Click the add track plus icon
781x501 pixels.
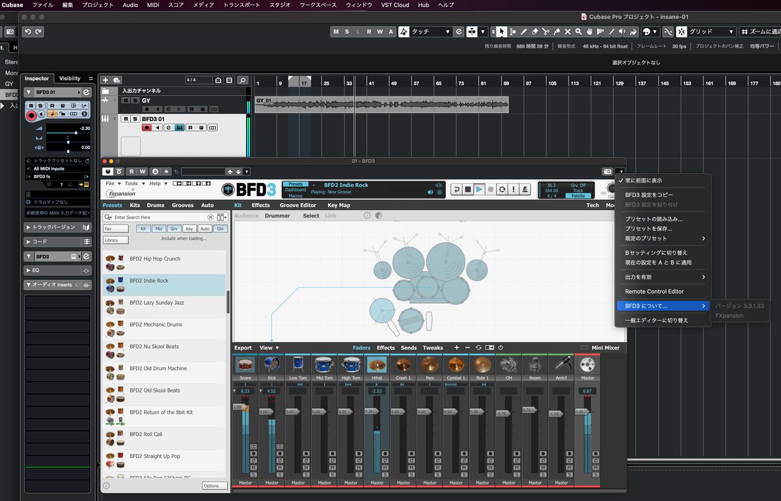click(x=105, y=80)
